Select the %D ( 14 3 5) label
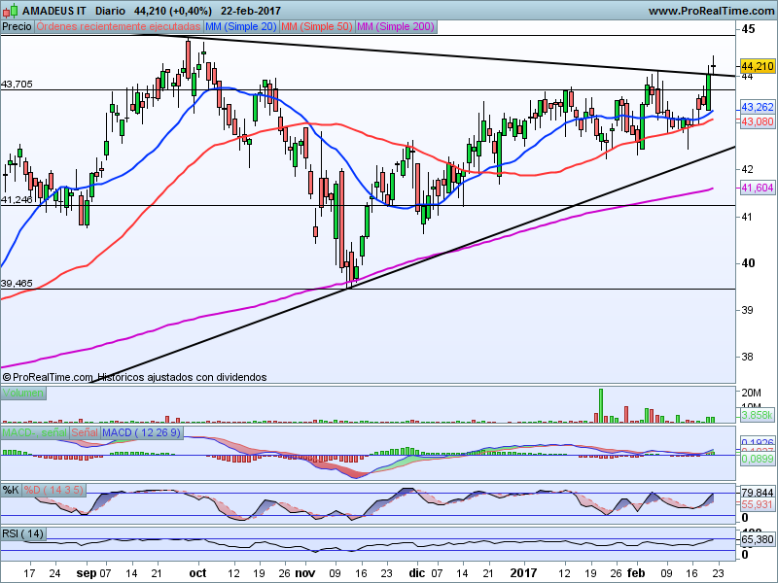This screenshot has width=778, height=583. point(53,491)
